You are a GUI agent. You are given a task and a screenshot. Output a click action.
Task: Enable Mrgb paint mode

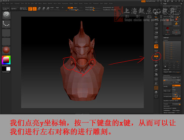point(52,8)
